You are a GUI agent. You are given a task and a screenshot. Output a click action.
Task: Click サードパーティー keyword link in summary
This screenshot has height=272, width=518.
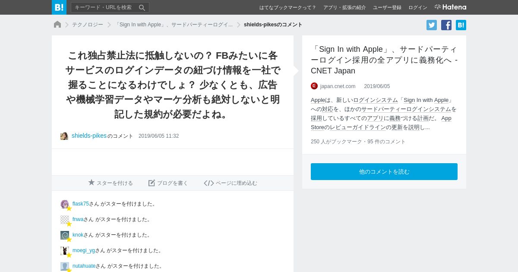[384, 109]
